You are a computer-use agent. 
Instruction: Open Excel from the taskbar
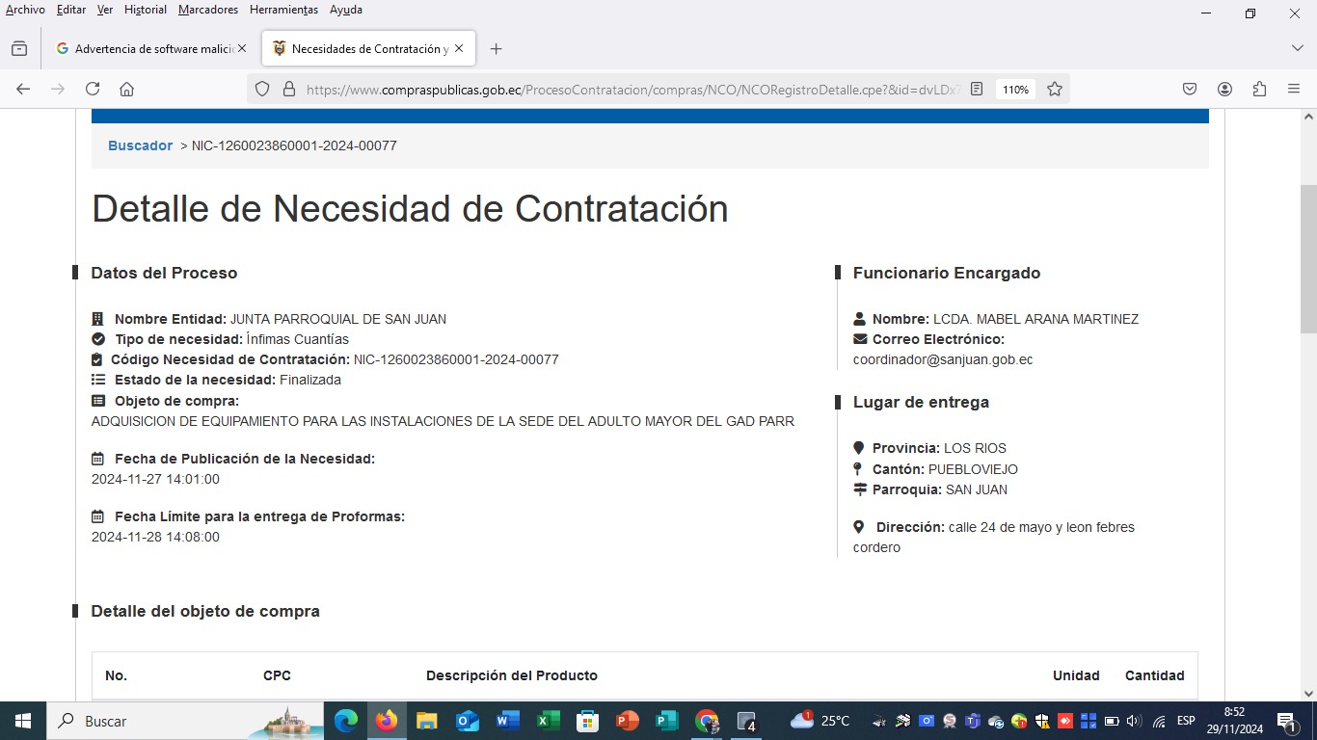click(548, 721)
